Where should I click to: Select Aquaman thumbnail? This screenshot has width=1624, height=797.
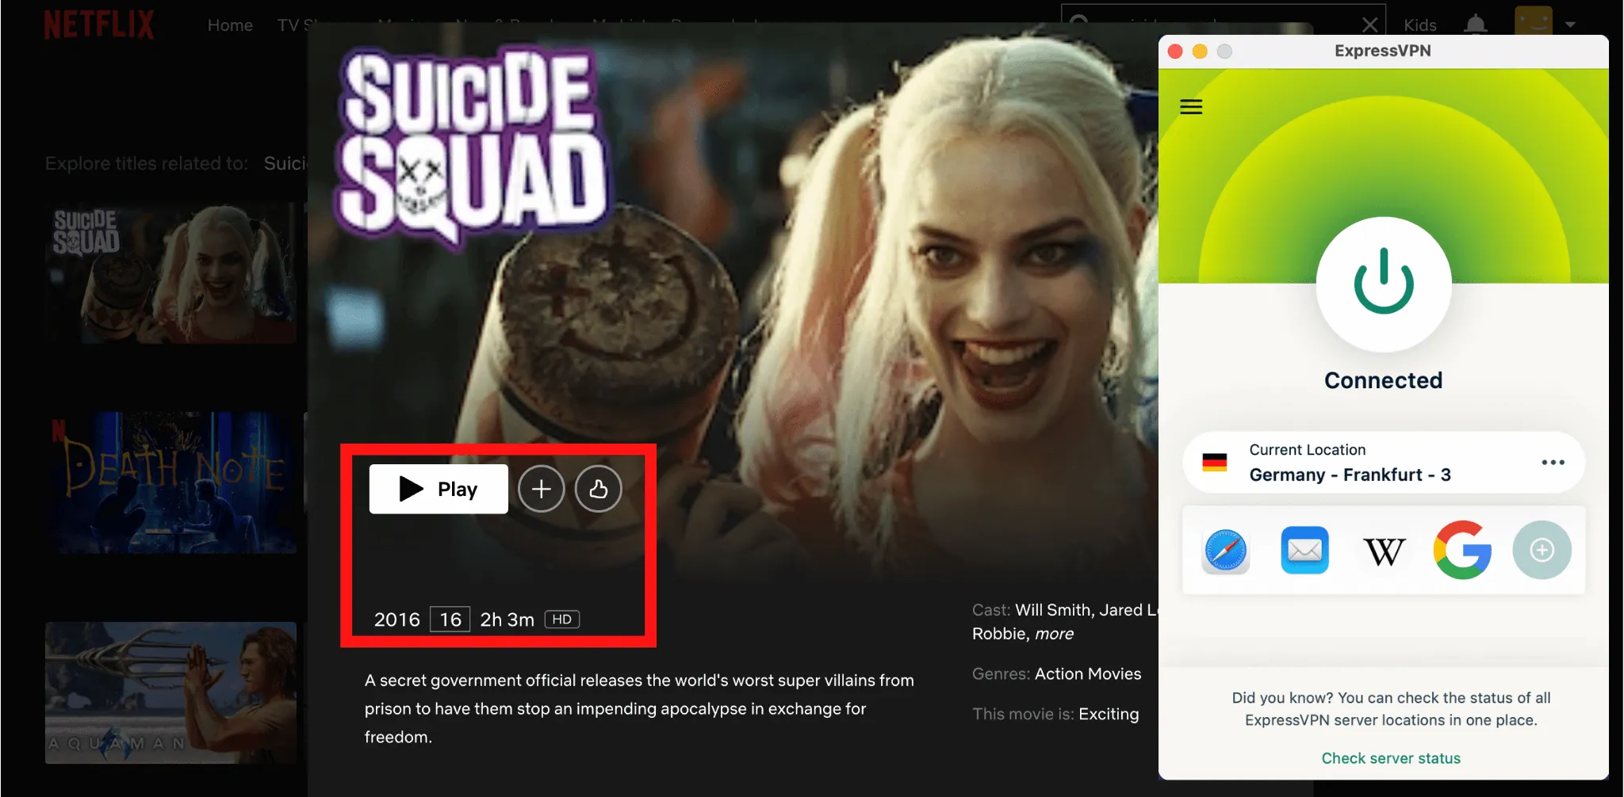170,693
